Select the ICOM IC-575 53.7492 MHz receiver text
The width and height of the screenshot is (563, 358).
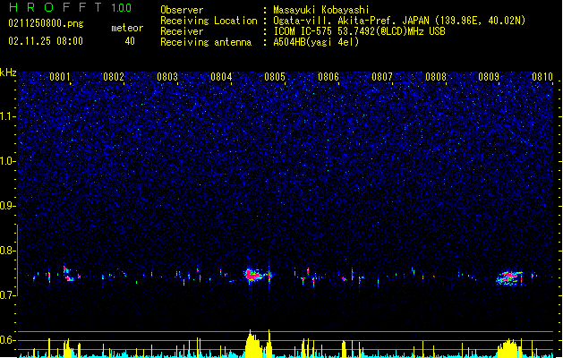pyautogui.click(x=359, y=31)
